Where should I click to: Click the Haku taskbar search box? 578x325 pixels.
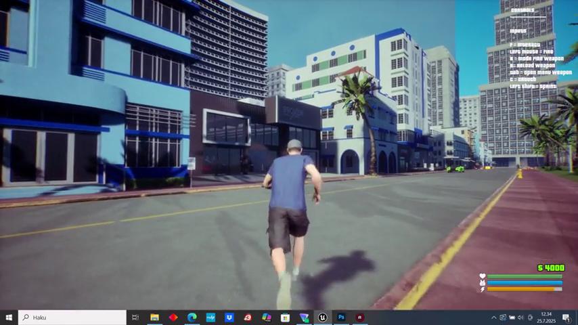(x=72, y=318)
